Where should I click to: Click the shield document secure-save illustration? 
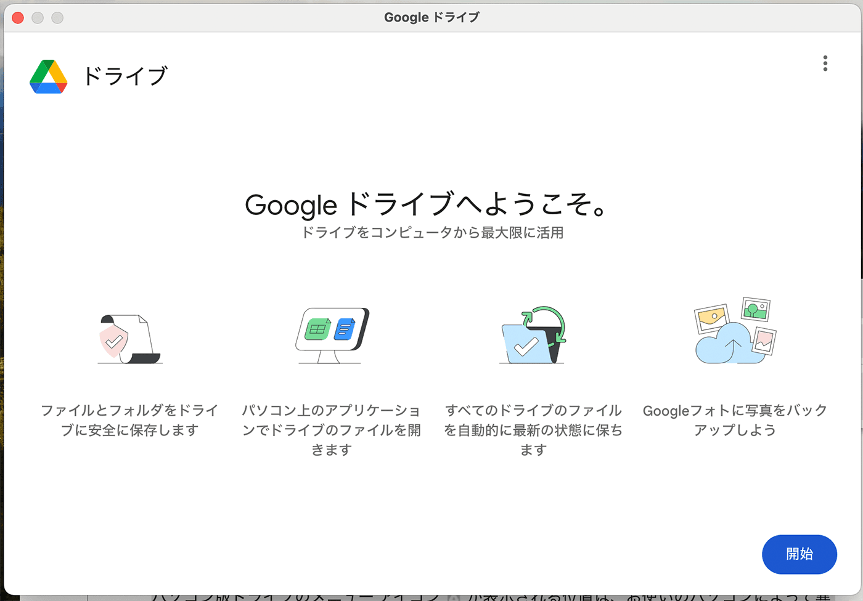point(129,339)
